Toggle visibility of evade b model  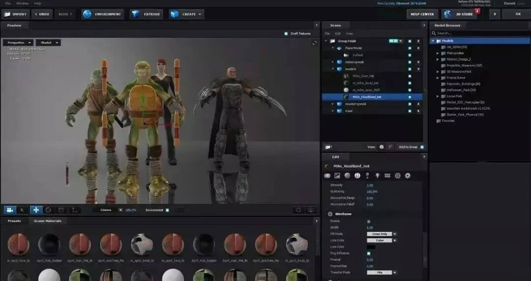tap(410, 69)
